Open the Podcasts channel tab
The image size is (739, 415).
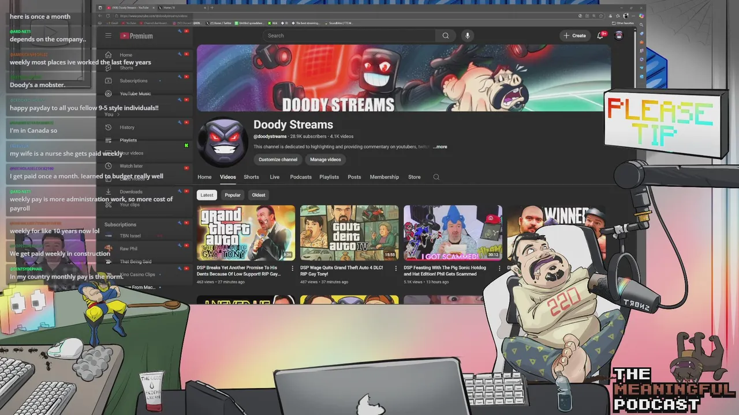click(301, 177)
